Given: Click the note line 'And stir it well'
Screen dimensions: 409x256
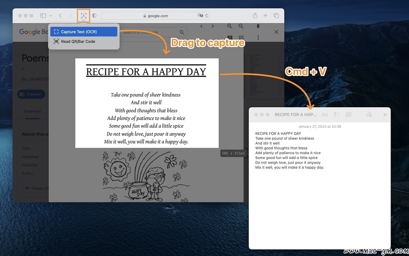Looking at the screenshot, I should pos(267,143).
